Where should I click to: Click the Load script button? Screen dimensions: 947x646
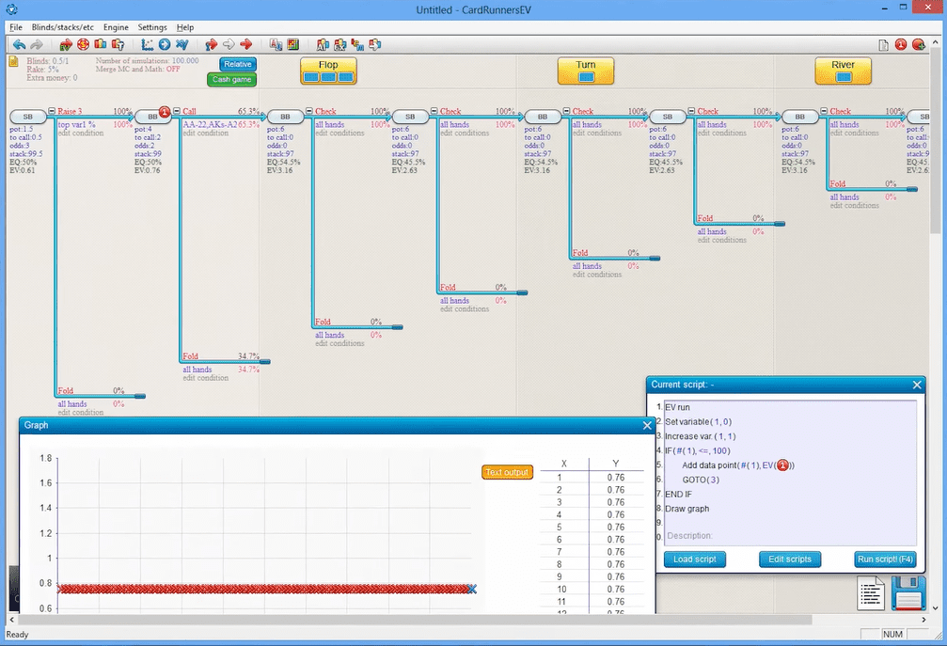coord(695,559)
